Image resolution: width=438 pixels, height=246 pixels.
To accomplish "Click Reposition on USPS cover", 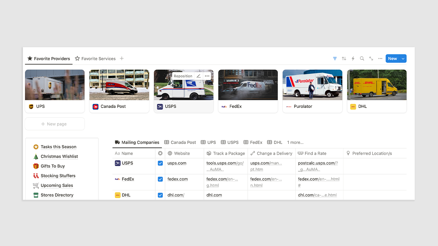I will tap(183, 76).
